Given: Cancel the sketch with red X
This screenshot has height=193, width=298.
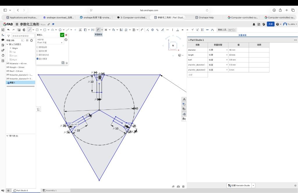Looking at the screenshot, I should (x=66, y=35).
